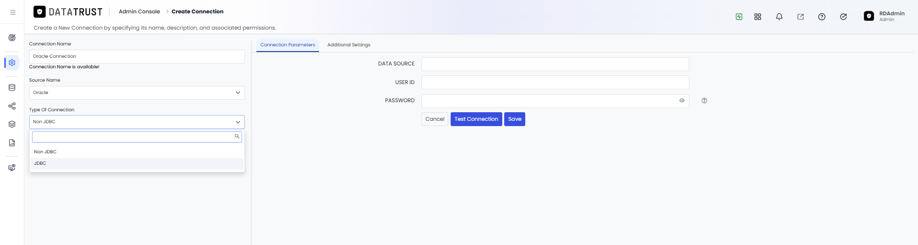Collapse the Type Of Connection dropdown

tap(137, 122)
